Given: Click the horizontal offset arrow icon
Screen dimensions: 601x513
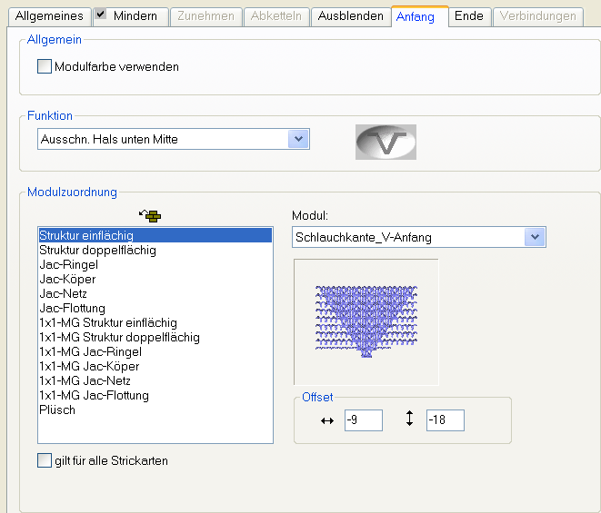Looking at the screenshot, I should 328,420.
